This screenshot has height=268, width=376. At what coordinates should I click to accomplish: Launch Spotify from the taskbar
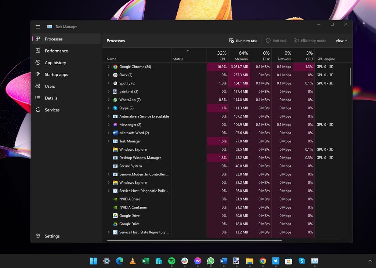[x=171, y=261]
